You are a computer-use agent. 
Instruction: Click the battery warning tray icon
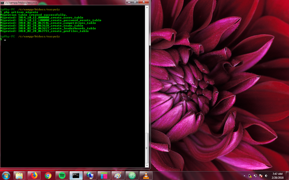click(250, 176)
